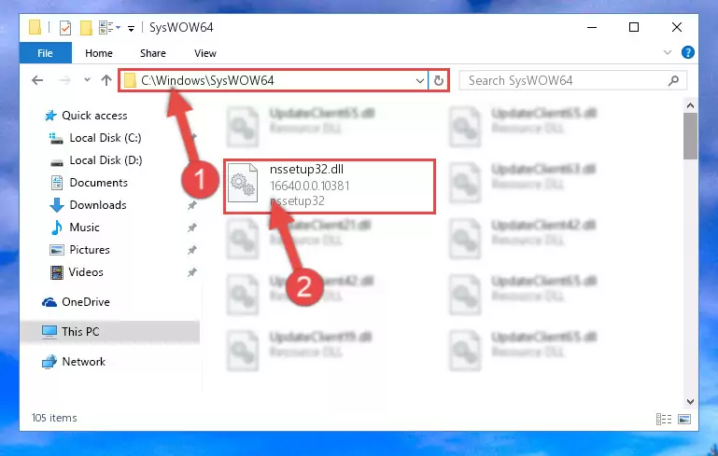Switch to the Home ribbon tab
718x456 pixels.
point(98,53)
